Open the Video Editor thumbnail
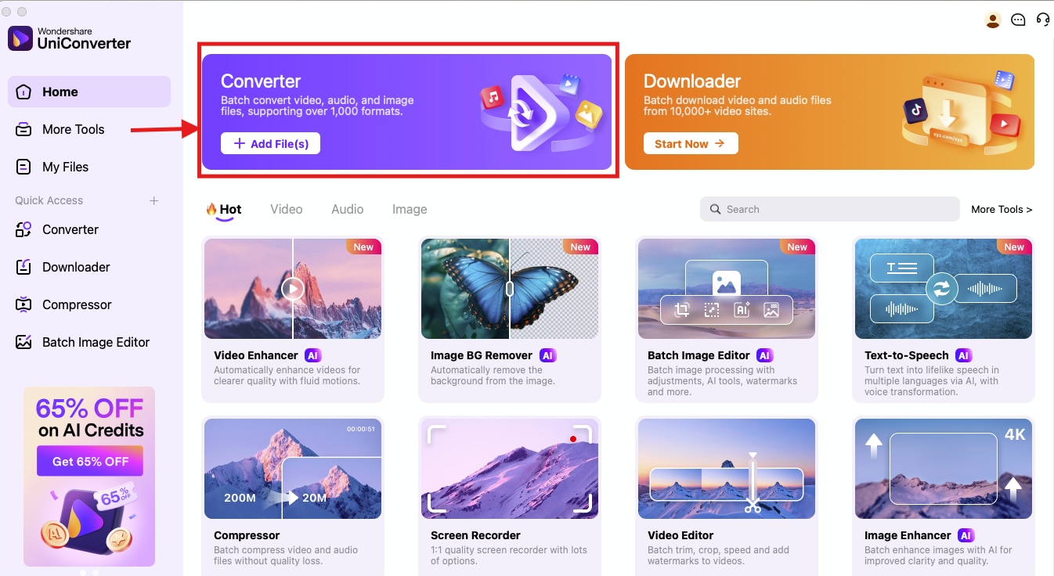Image resolution: width=1054 pixels, height=576 pixels. click(x=727, y=468)
